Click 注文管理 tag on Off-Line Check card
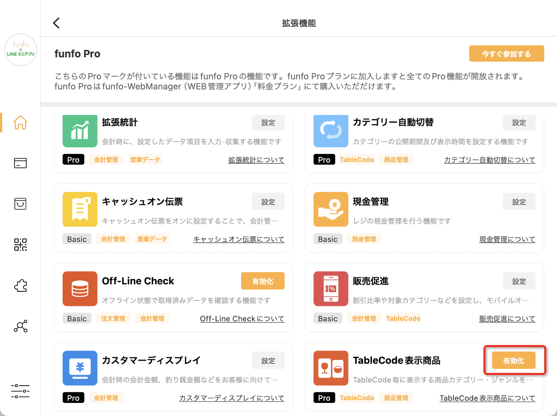Viewport: 557px width, 416px height. click(x=113, y=319)
